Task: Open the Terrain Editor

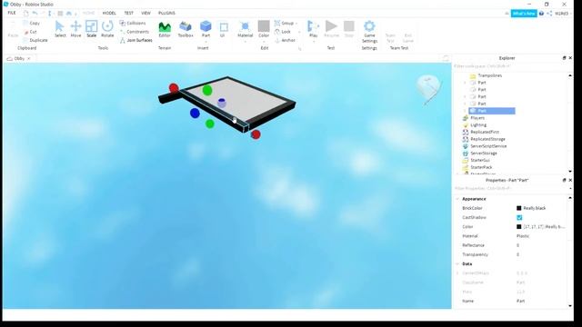Action: point(165,29)
